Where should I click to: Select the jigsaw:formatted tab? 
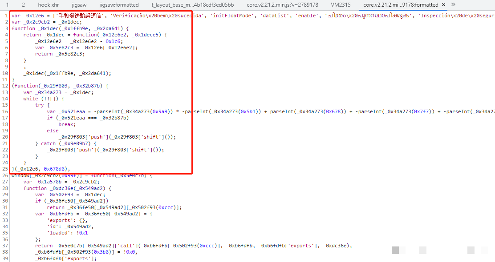(x=119, y=5)
